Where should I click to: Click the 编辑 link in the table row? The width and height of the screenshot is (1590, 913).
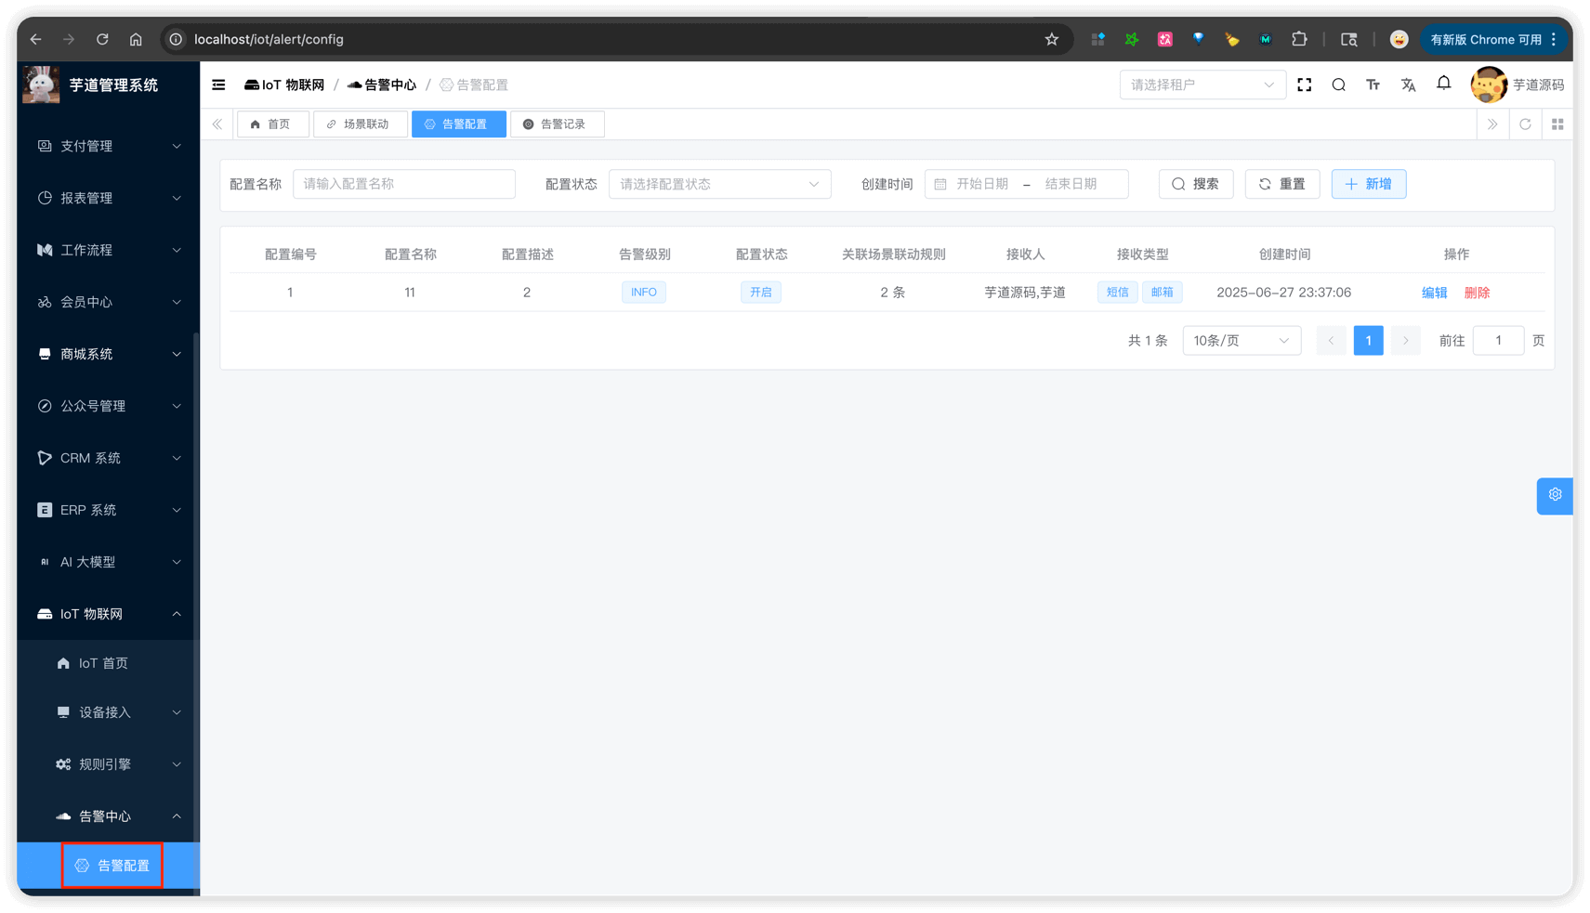coord(1434,292)
